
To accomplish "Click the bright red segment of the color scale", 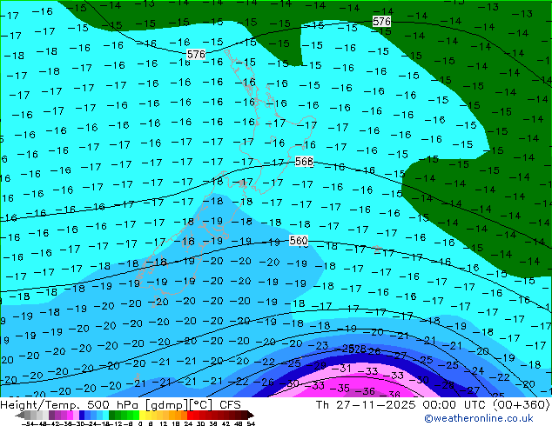I will pyautogui.click(x=190, y=415).
